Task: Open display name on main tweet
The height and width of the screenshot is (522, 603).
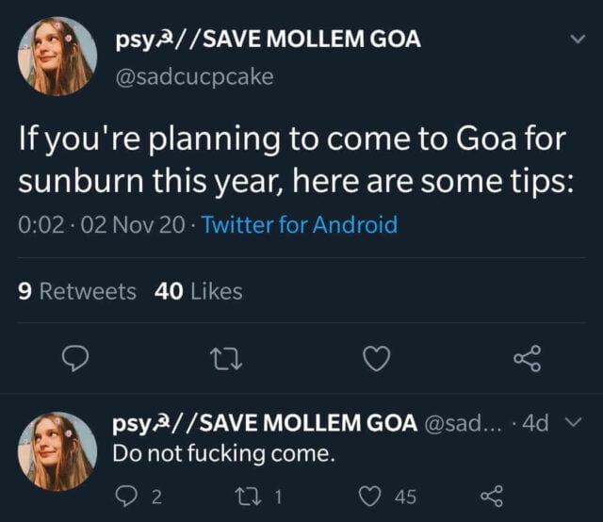Action: pos(267,40)
